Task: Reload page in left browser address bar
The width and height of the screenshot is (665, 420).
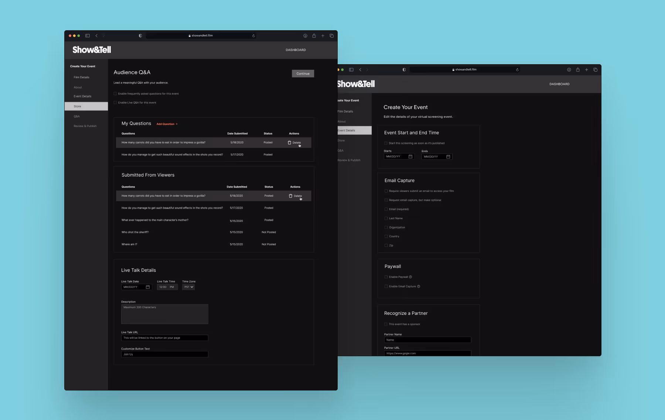Action: (253, 36)
